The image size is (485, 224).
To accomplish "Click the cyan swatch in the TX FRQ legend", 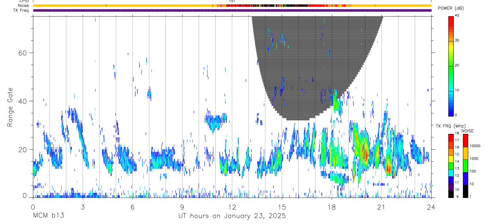I will point(451,173).
